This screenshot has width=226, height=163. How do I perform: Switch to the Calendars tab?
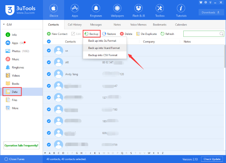pos(181,25)
